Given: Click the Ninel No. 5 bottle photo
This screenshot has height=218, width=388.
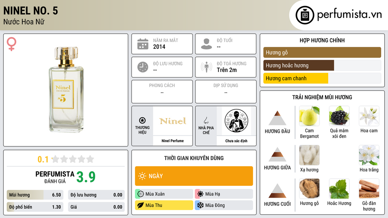Looking at the screenshot, I should pyautogui.click(x=66, y=89).
